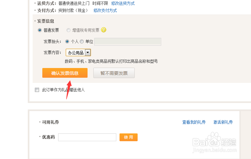Image resolution: width=251 pixels, height=159 pixels.
Task: Click the Baidu 经验 watermark logo
Action: pos(214,142)
